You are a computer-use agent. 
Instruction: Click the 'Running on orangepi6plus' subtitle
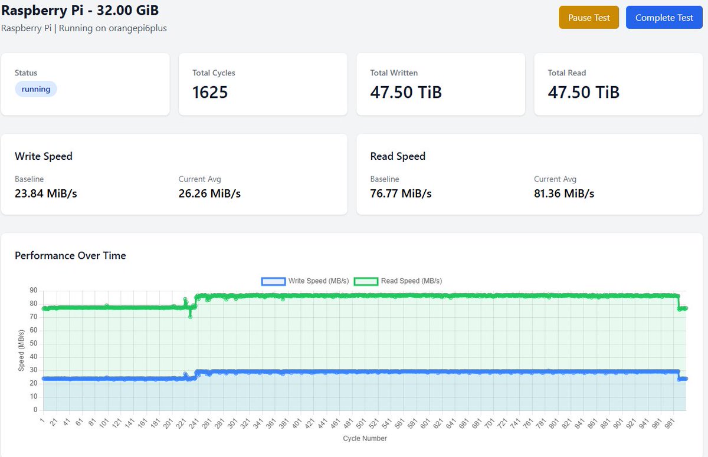(x=113, y=28)
